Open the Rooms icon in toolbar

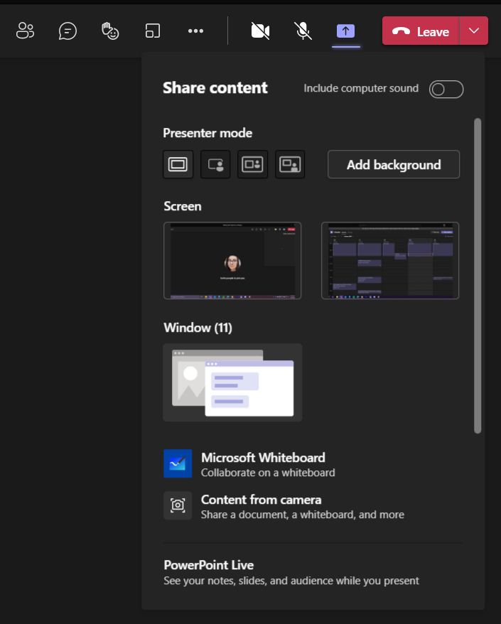coord(153,31)
